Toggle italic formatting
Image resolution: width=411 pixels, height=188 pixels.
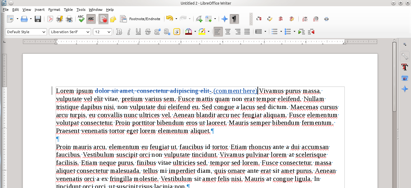(x=129, y=32)
